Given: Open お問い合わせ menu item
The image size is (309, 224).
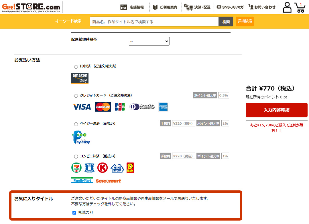Looking at the screenshot, I should pyautogui.click(x=265, y=7).
